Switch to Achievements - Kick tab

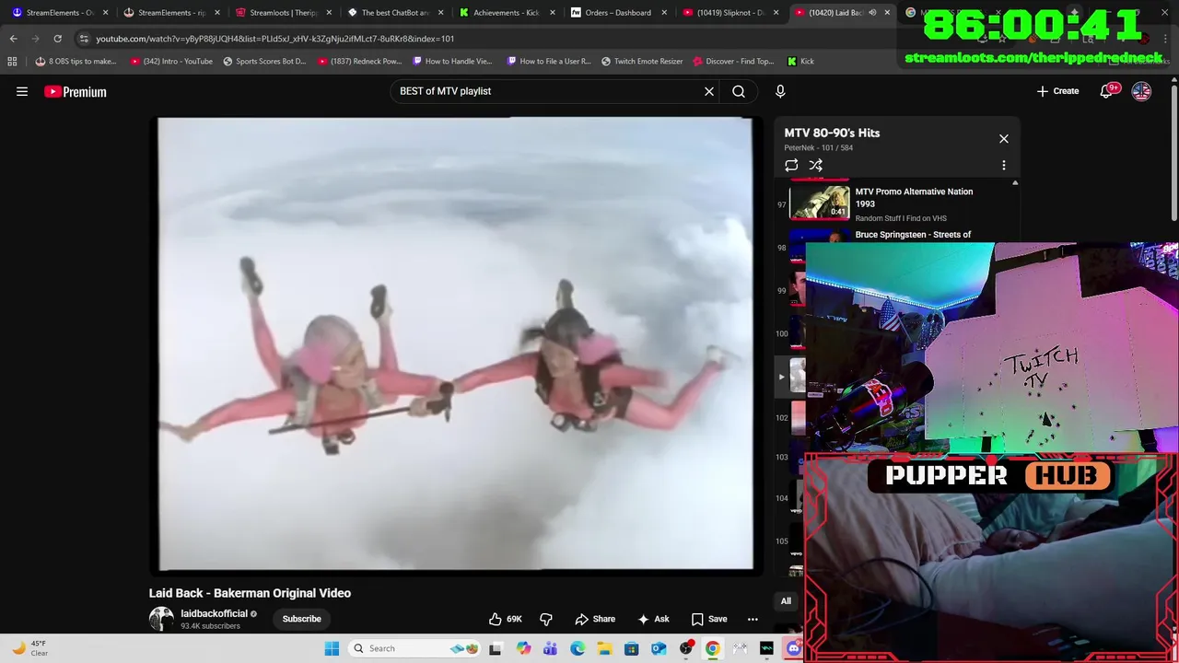pos(506,13)
